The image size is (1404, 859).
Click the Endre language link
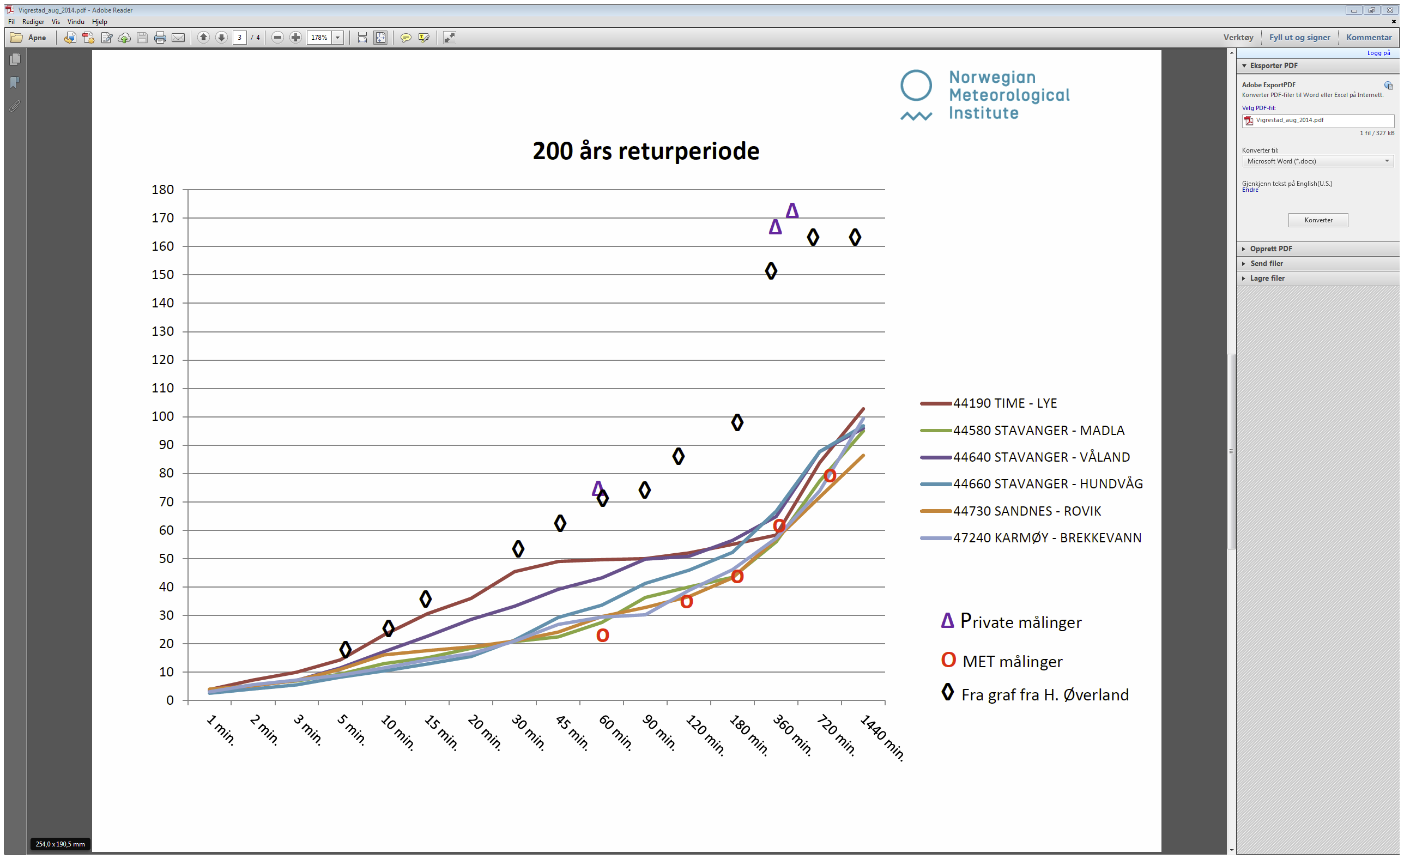click(x=1250, y=190)
